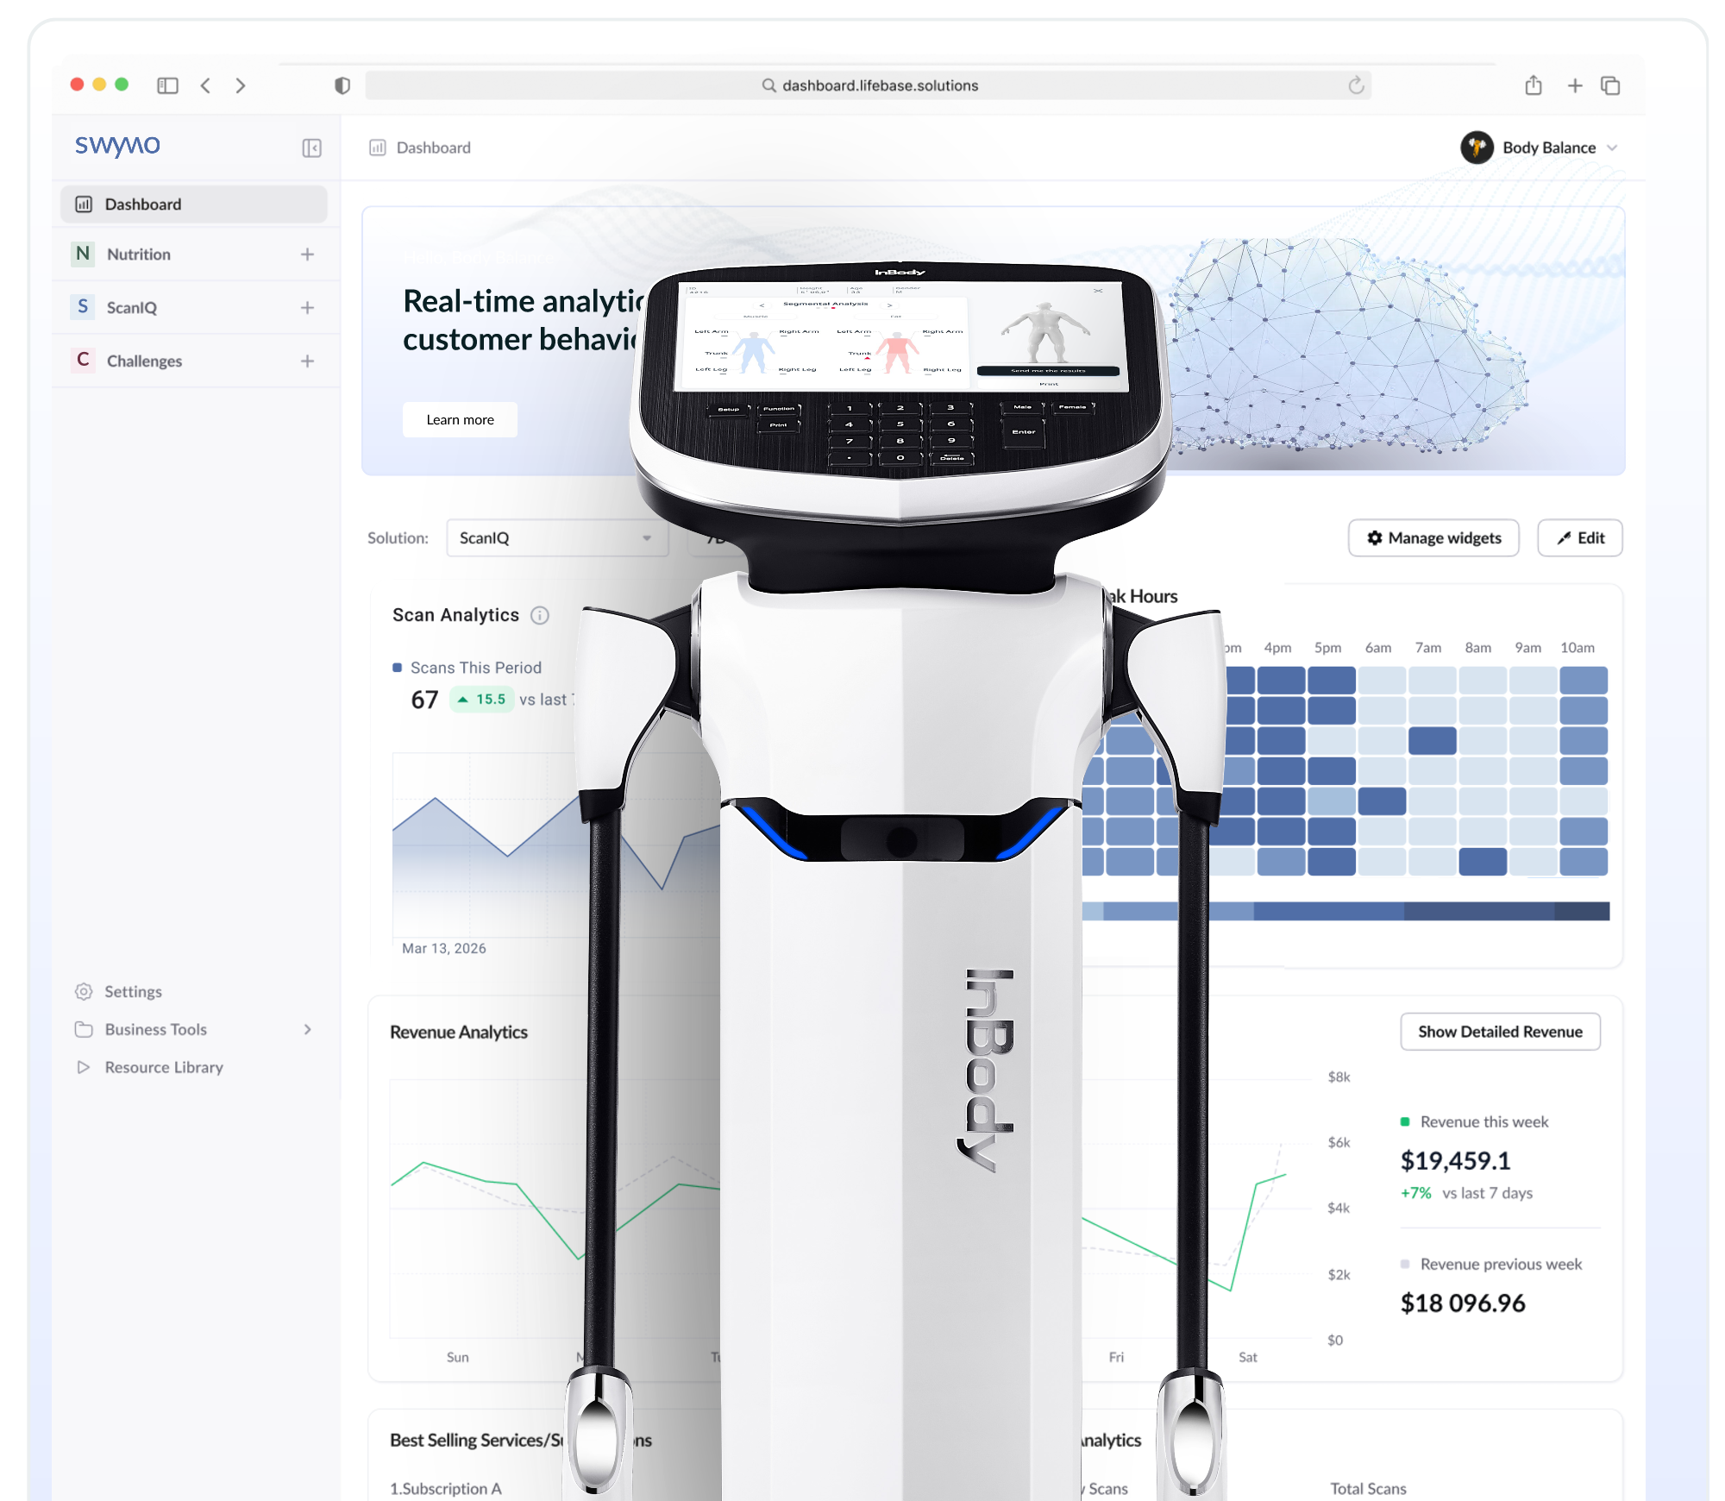Click the Scans This Period legend marker
Image resolution: width=1725 pixels, height=1501 pixels.
pyautogui.click(x=398, y=668)
